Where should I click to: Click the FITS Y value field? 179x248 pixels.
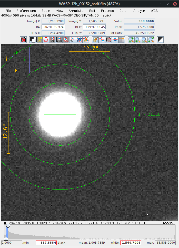94,33
